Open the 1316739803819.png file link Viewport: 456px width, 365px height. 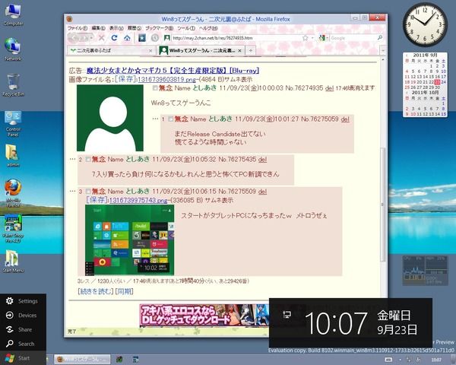[x=166, y=79]
